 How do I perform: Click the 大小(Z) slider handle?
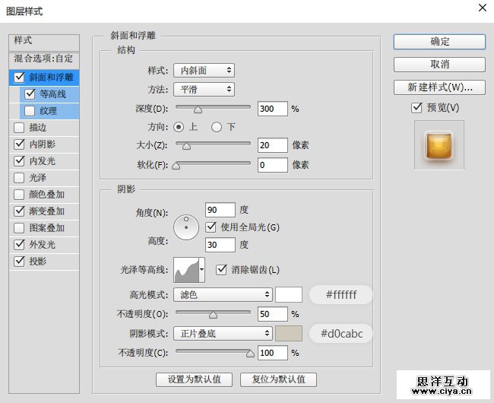[x=186, y=146]
